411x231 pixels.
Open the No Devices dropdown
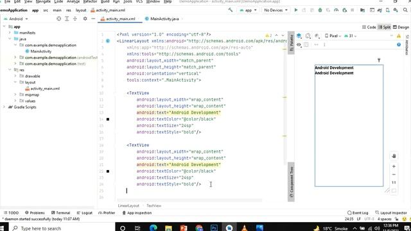tap(275, 10)
